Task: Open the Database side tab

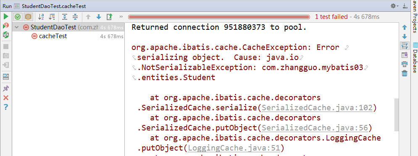Action: (415, 57)
